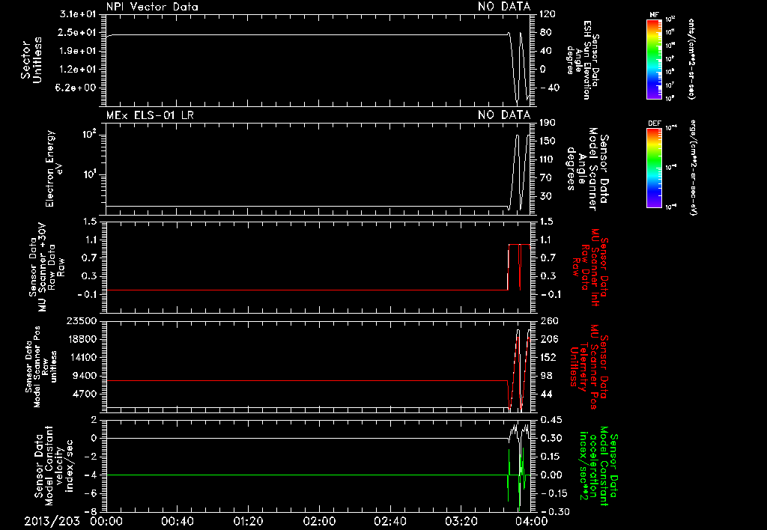
Task: Click the '3.1e+01' sector tick value
Action: (x=77, y=14)
